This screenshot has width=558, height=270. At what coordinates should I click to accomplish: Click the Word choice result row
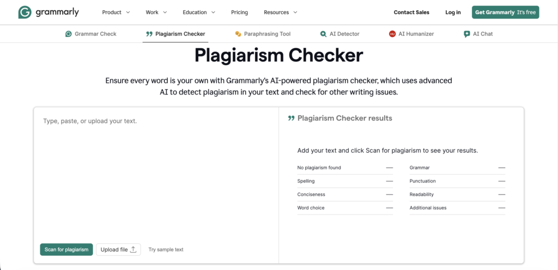(x=345, y=208)
